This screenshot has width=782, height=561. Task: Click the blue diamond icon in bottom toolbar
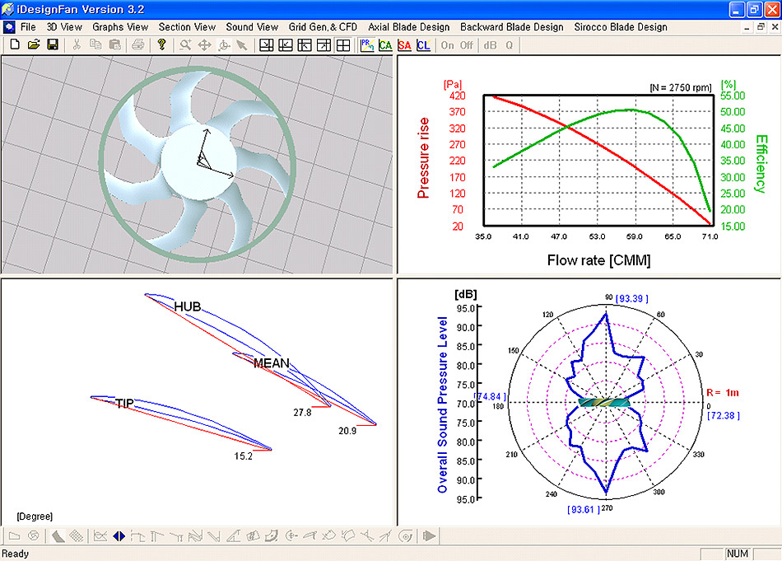(119, 536)
